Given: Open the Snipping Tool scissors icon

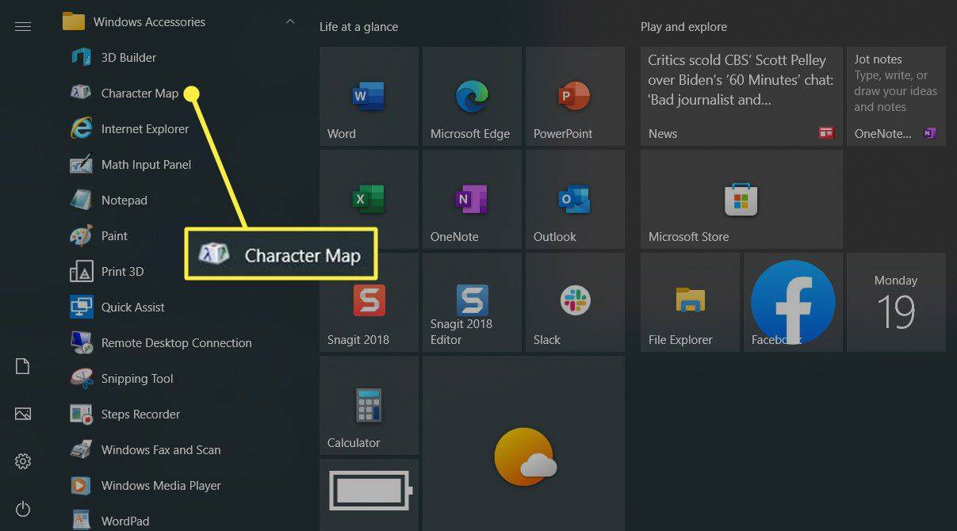Looking at the screenshot, I should pyautogui.click(x=82, y=378).
